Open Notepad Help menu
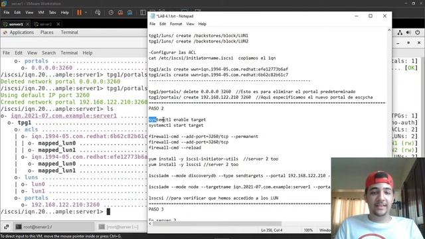 coord(202,24)
